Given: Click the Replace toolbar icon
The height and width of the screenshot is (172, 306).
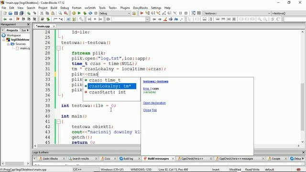Looking at the screenshot, I should 66,13.
